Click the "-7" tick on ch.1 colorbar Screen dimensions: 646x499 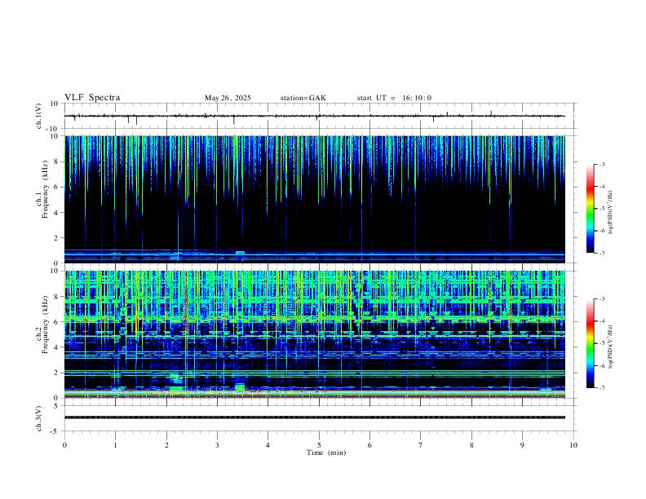(x=601, y=253)
